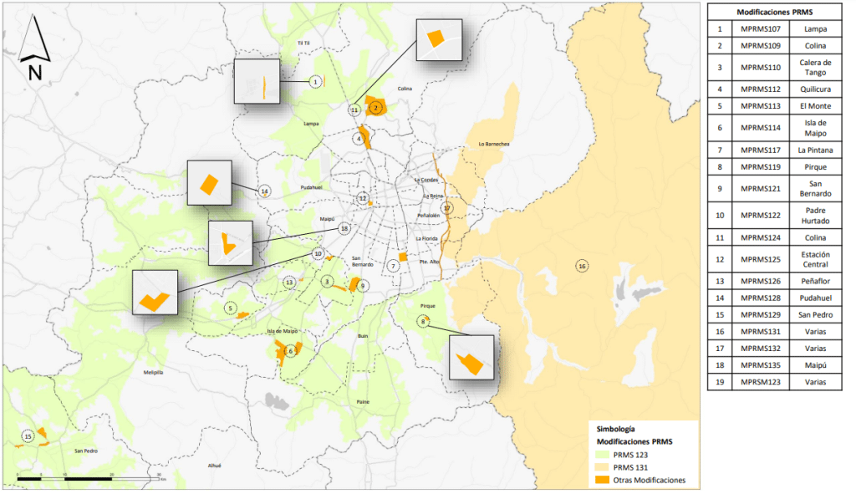Select circled marker number 5 map point
The image size is (856, 494).
pyautogui.click(x=229, y=308)
